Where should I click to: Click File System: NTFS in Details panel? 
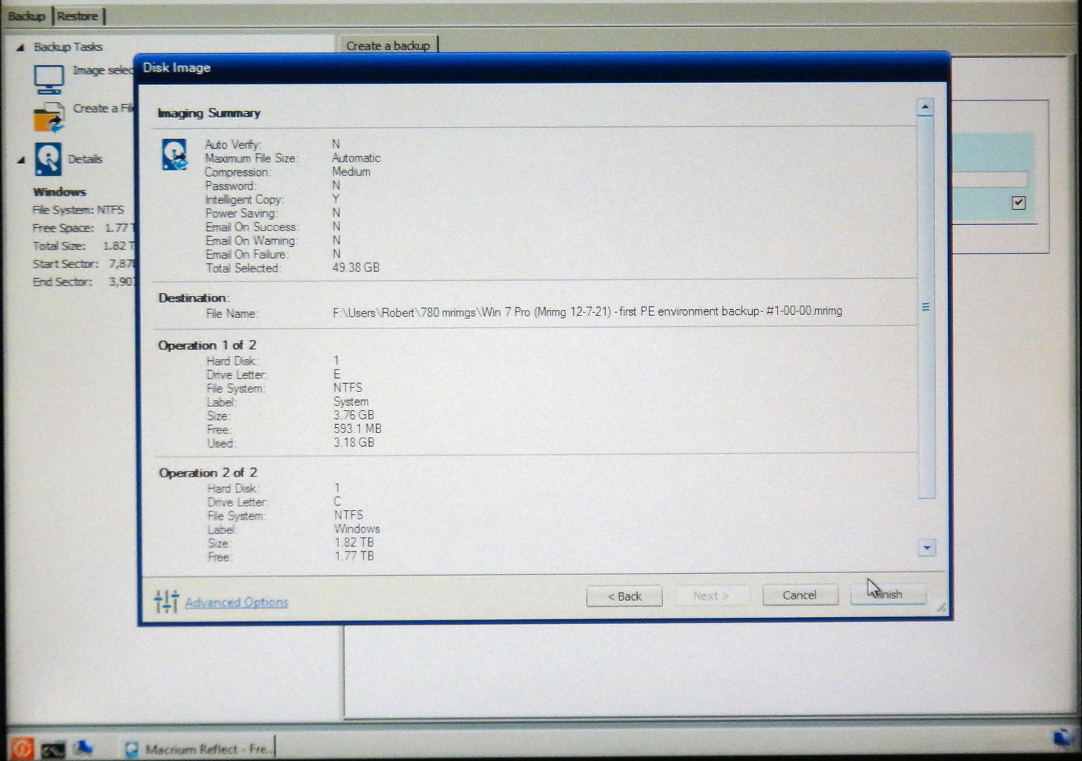pyautogui.click(x=78, y=210)
